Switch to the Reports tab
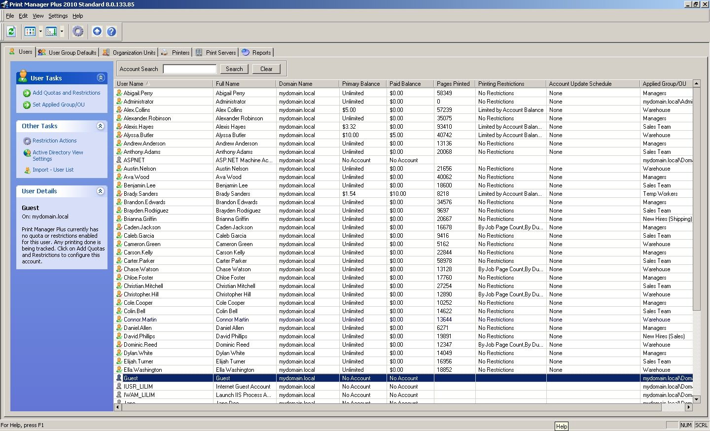Viewport: 710px width, 431px height. 256,52
